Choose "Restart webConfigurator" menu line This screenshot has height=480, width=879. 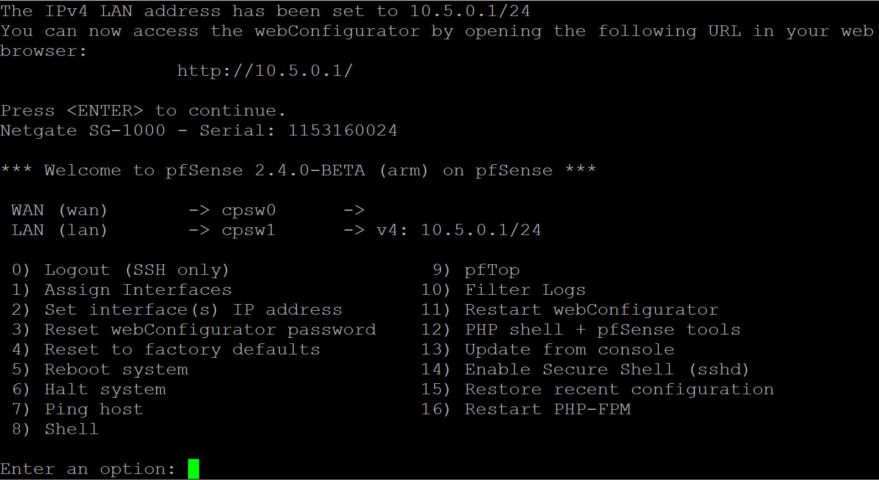click(x=591, y=310)
